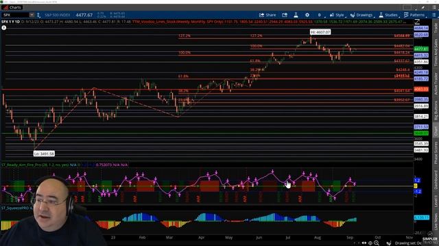
Task: Open the Patterns dropdown menu
Action: point(414,15)
